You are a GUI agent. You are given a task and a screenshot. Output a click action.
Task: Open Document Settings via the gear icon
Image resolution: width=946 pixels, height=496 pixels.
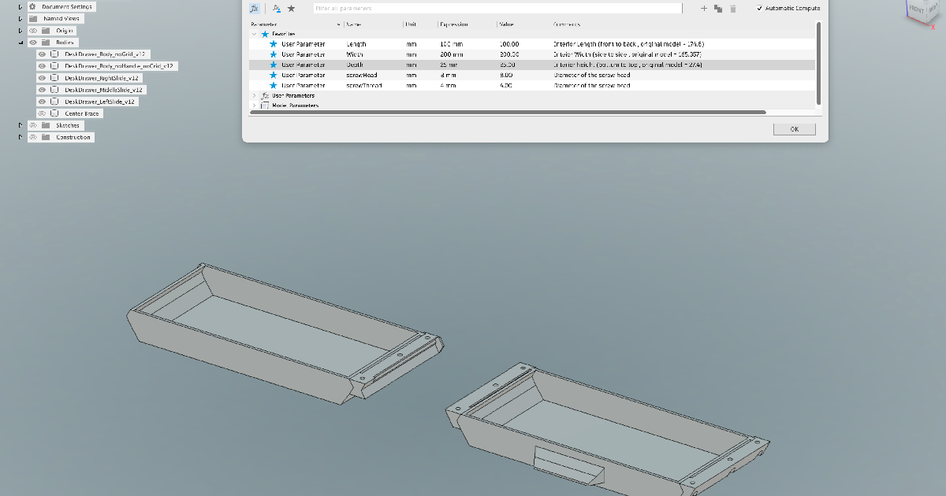coord(32,6)
